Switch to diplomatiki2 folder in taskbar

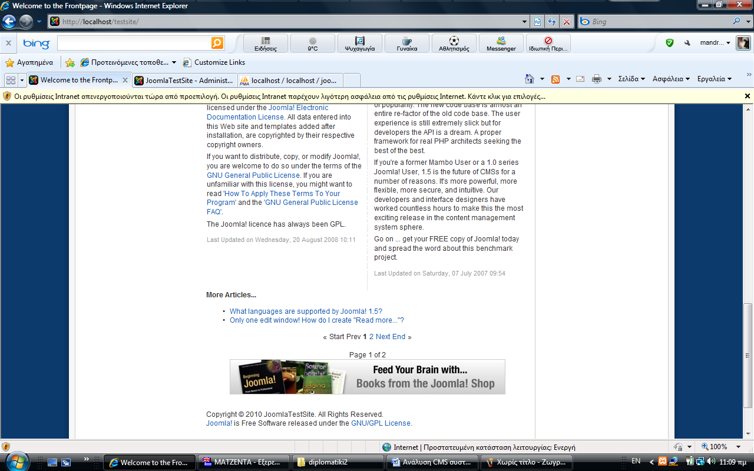pos(338,462)
